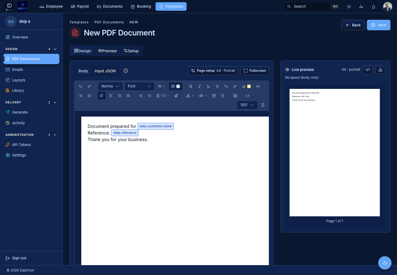The height and width of the screenshot is (275, 397).
Task: Clear text formatting with the Tx icon
Action: point(263,105)
